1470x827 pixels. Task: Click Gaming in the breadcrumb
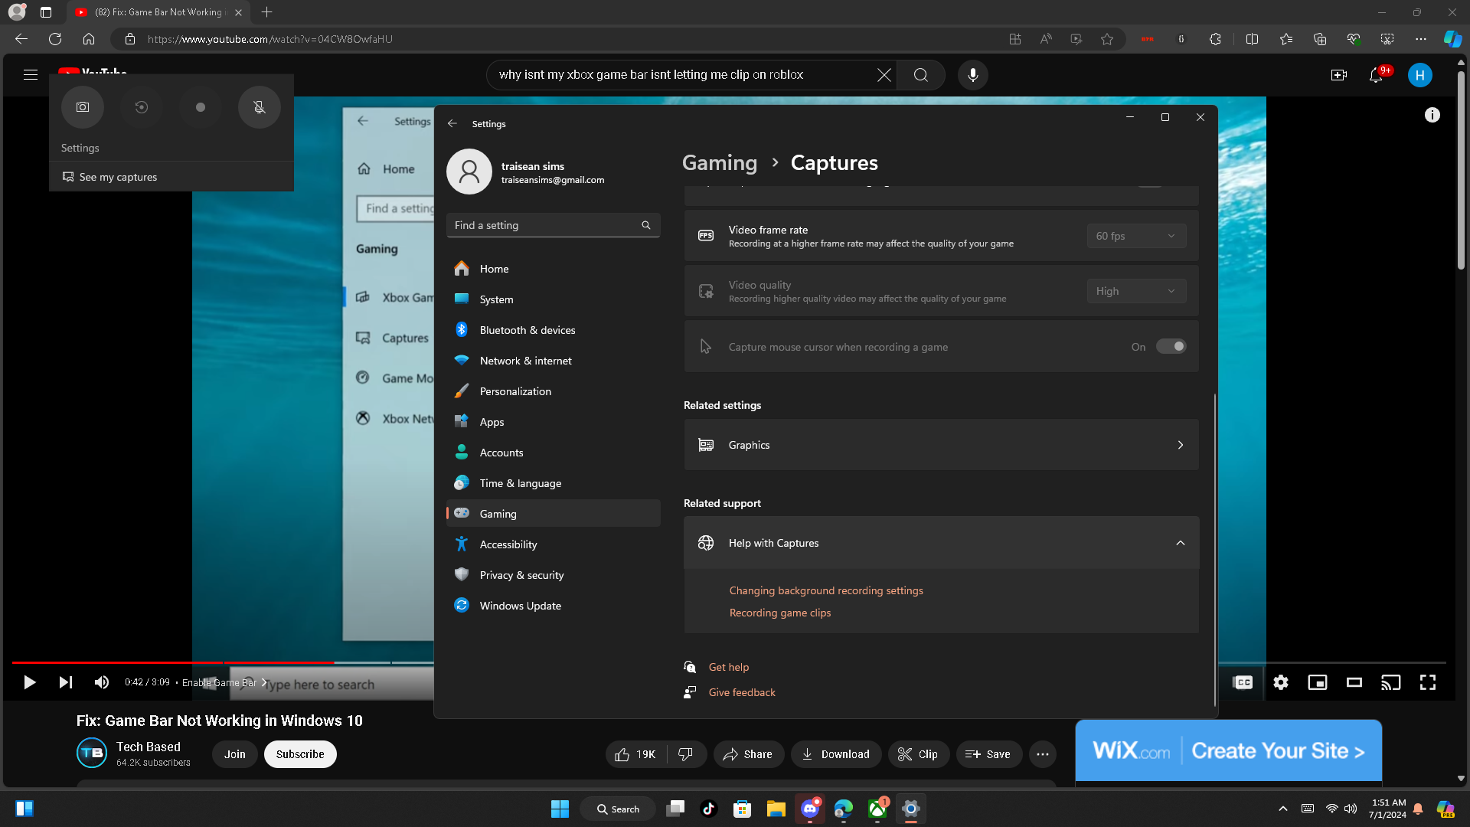pyautogui.click(x=720, y=162)
